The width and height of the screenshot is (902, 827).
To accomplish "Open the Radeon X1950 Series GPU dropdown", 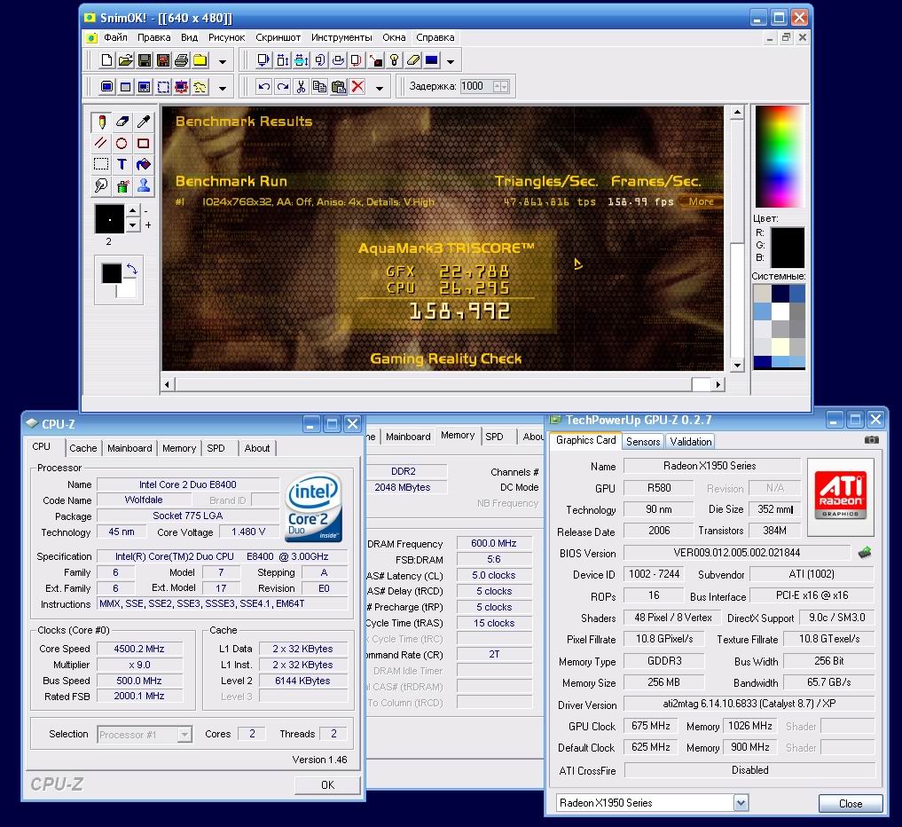I will [x=741, y=802].
